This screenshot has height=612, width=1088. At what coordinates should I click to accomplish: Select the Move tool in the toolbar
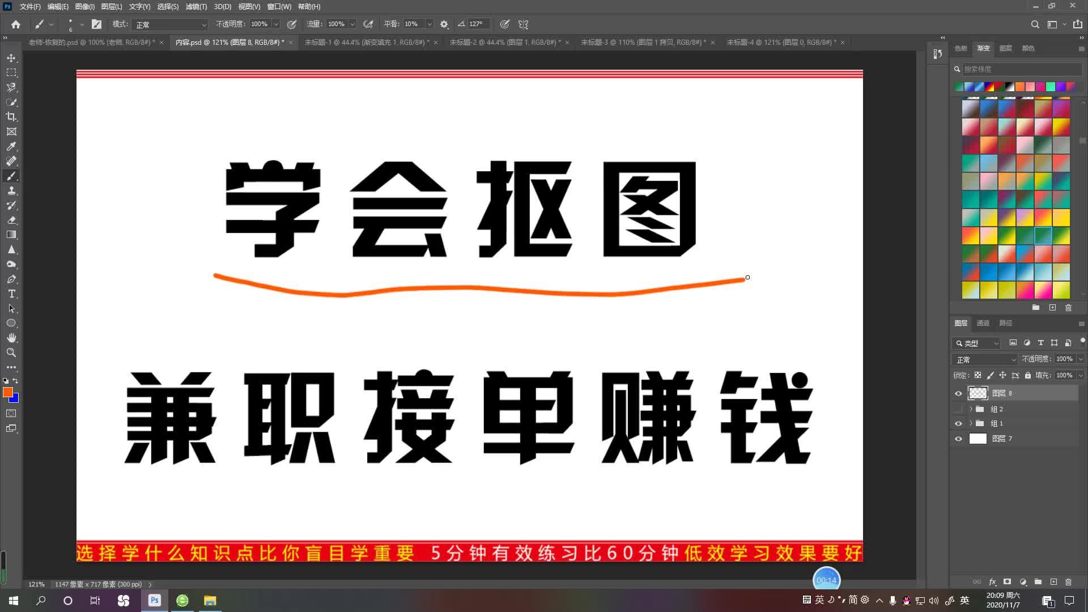pyautogui.click(x=11, y=58)
